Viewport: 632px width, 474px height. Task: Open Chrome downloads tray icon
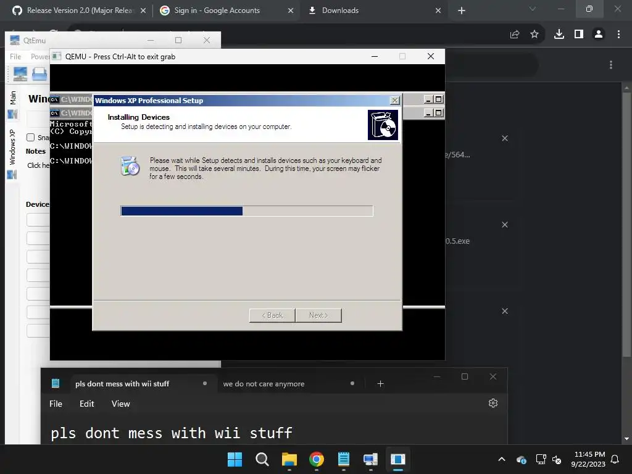pyautogui.click(x=559, y=35)
